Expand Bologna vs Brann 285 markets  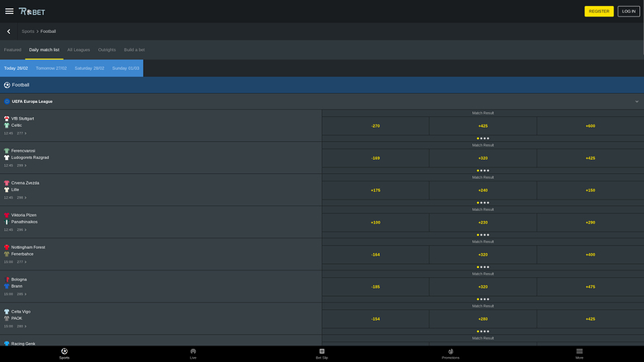click(x=21, y=294)
